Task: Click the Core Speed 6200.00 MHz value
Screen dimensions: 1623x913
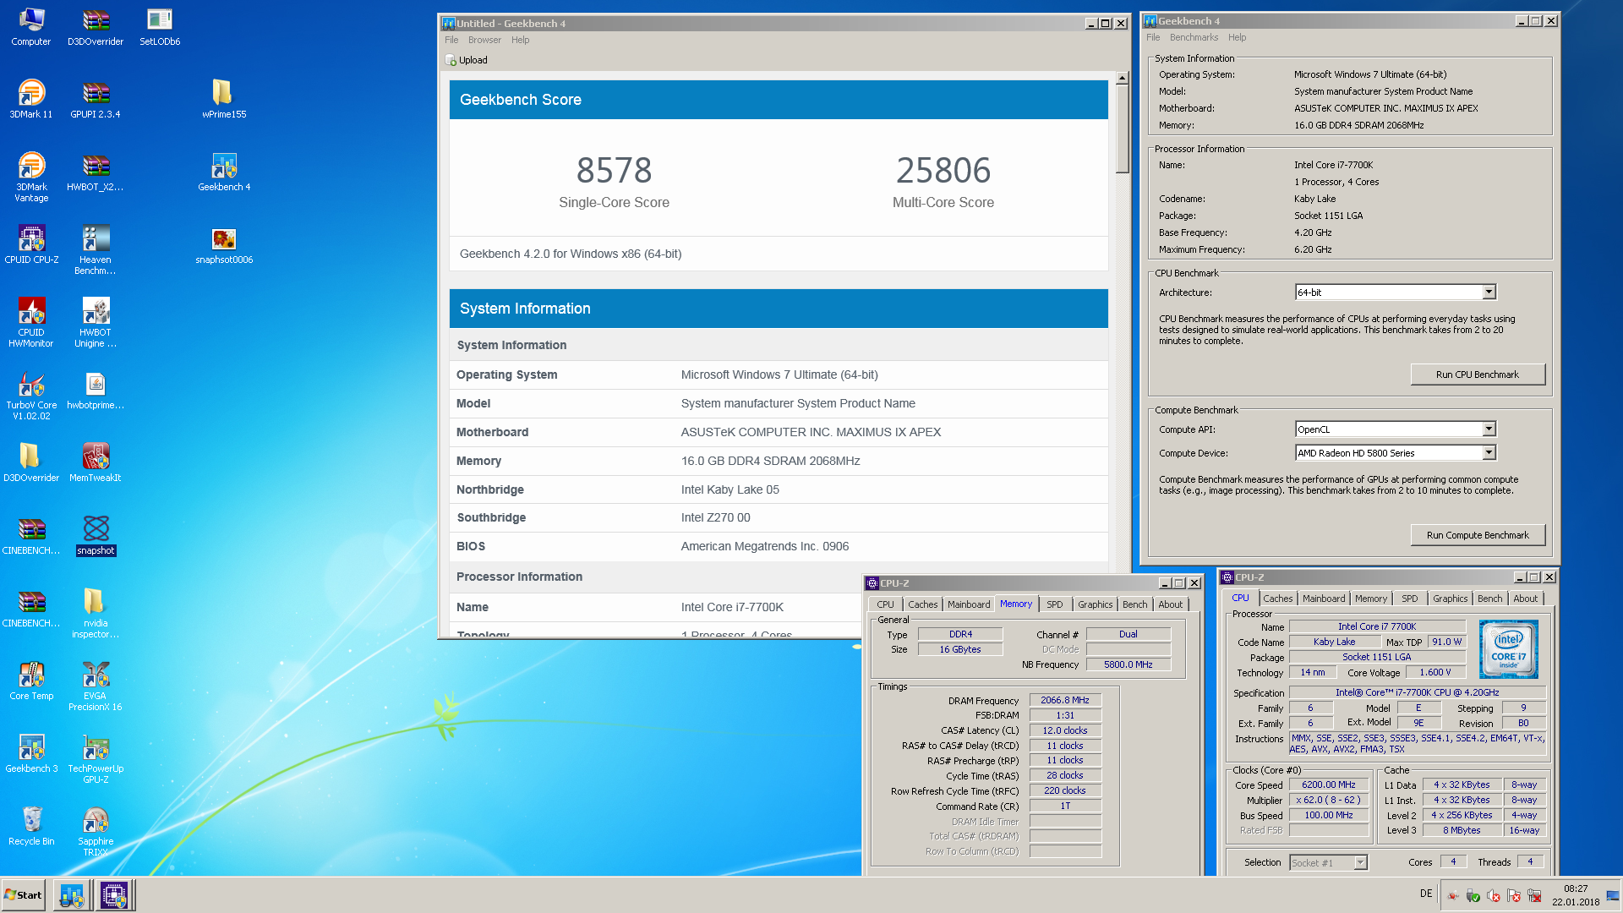Action: coord(1328,785)
